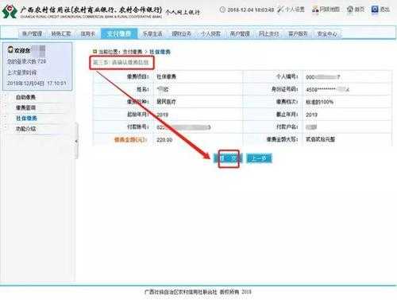Collapse the left sidebar with arrow handle
This screenshot has height=300, width=397.
[x=76, y=142]
